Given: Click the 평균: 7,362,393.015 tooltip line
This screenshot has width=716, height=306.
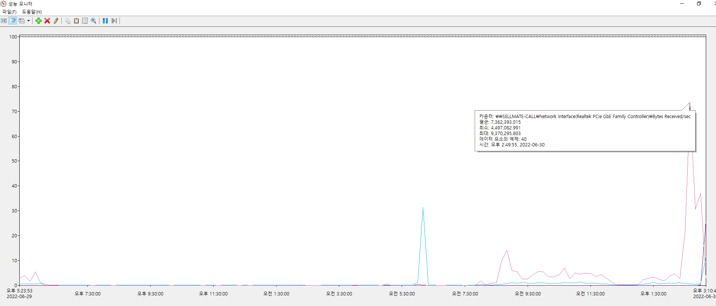Looking at the screenshot, I should tap(500, 122).
